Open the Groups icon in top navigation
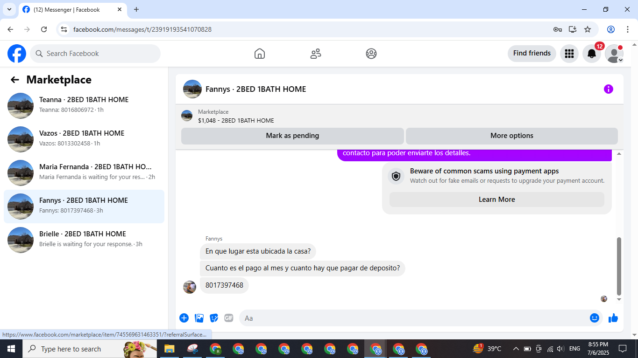 click(x=371, y=54)
